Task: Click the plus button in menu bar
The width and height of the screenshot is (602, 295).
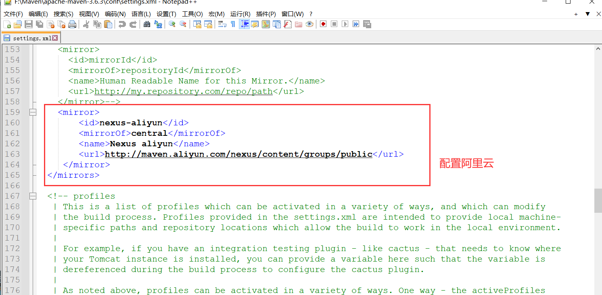Action: [576, 14]
